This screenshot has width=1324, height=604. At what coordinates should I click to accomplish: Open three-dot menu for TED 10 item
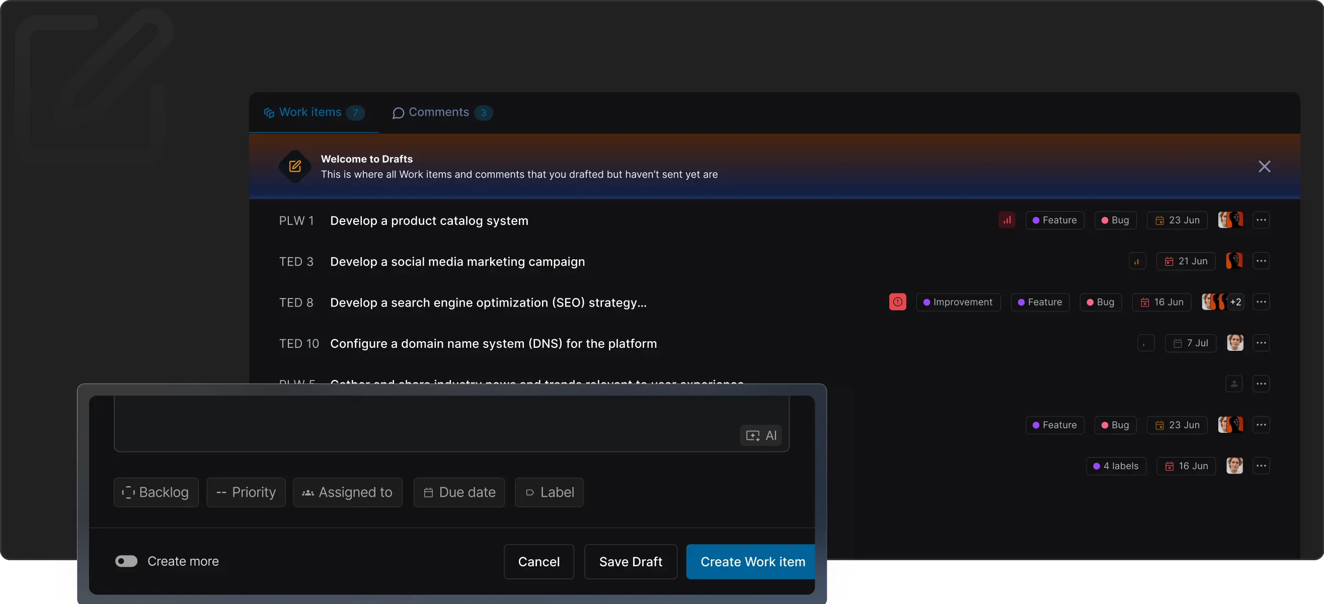pos(1261,343)
